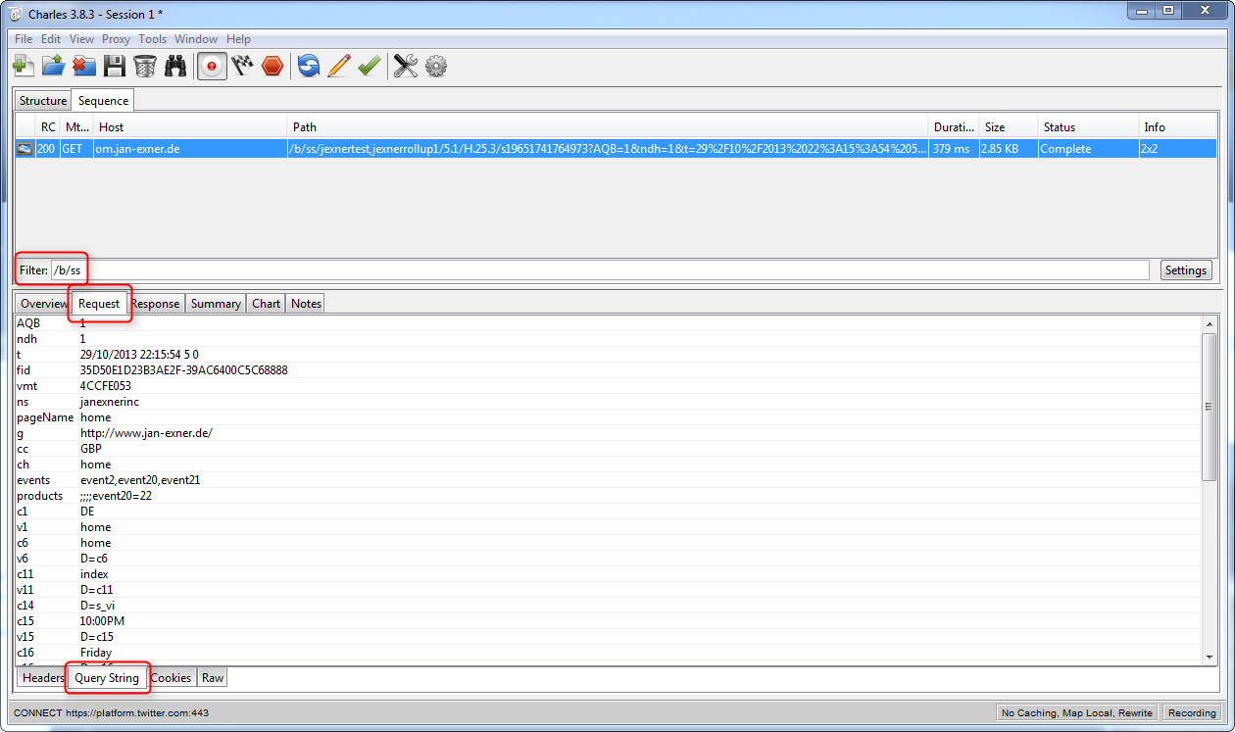Click the New Session icon
The image size is (1235, 732).
[23, 66]
